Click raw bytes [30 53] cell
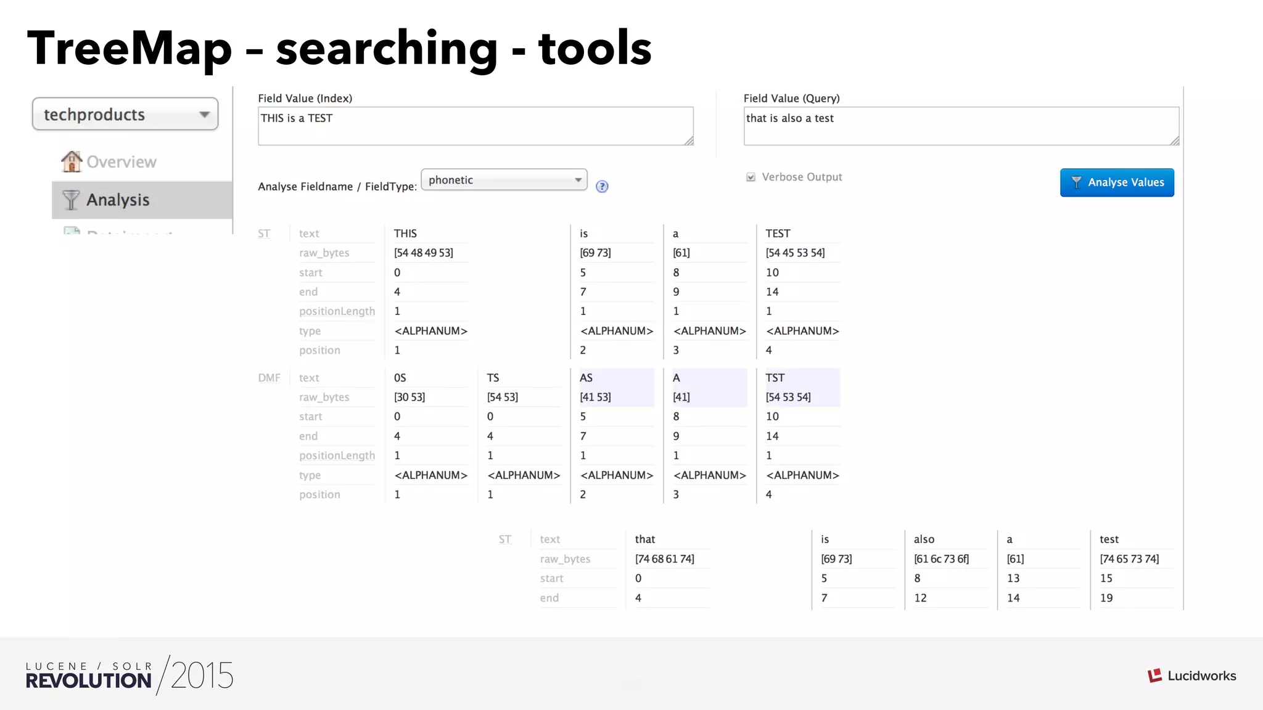This screenshot has height=710, width=1263. click(409, 397)
